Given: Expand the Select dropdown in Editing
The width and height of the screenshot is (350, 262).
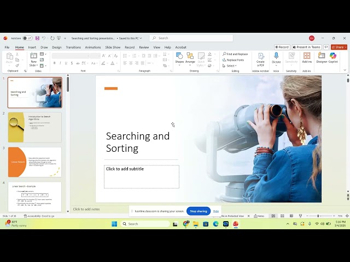Looking at the screenshot, I should tap(232, 65).
